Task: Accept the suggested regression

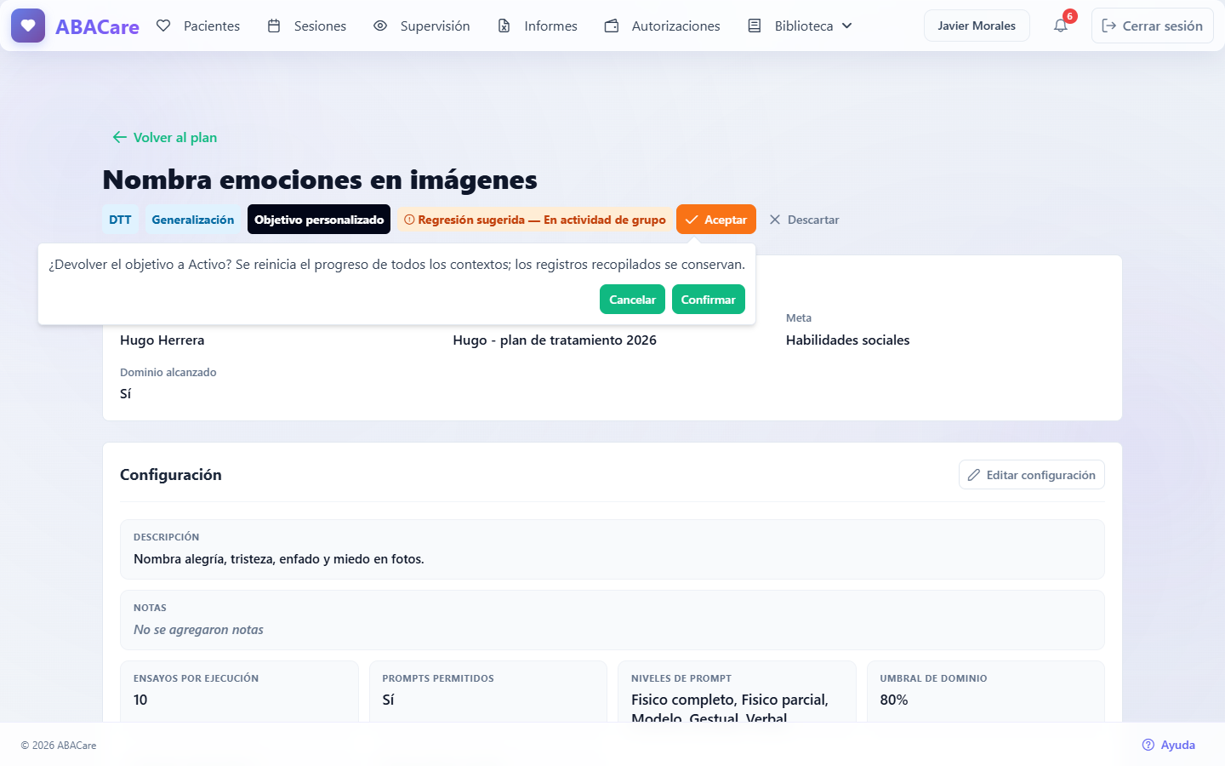Action: tap(716, 220)
